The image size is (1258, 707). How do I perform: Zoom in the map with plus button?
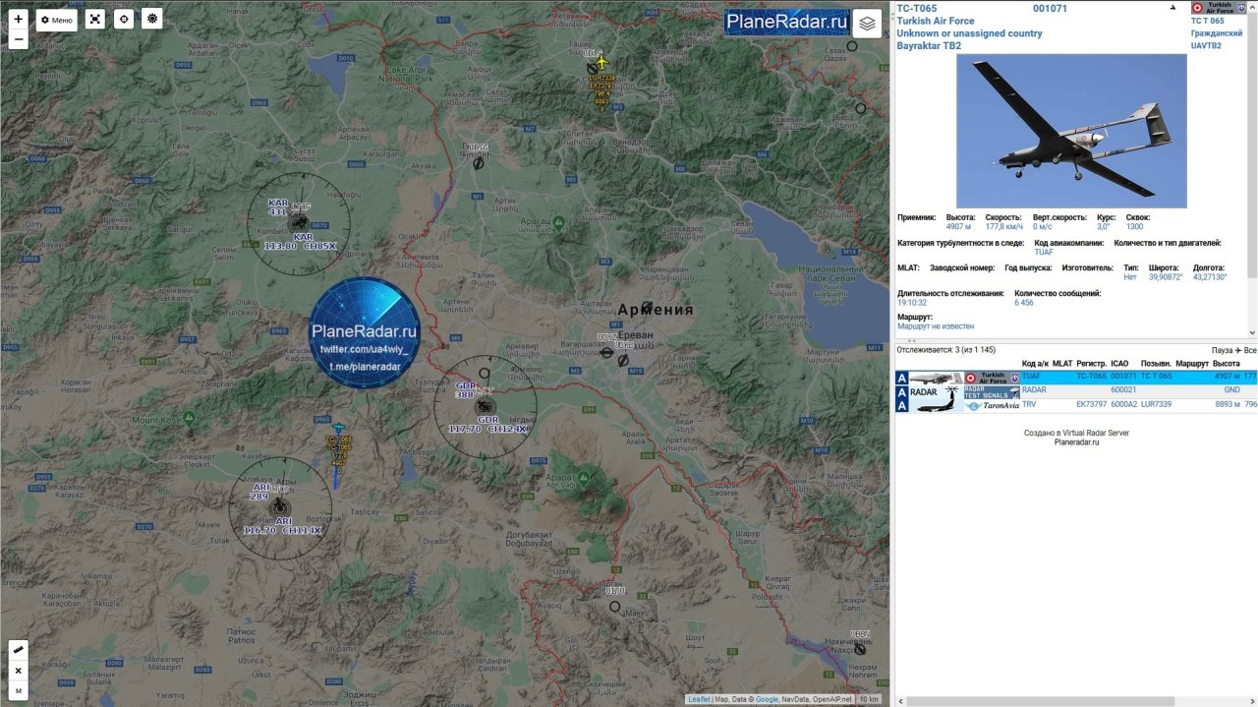coord(18,19)
